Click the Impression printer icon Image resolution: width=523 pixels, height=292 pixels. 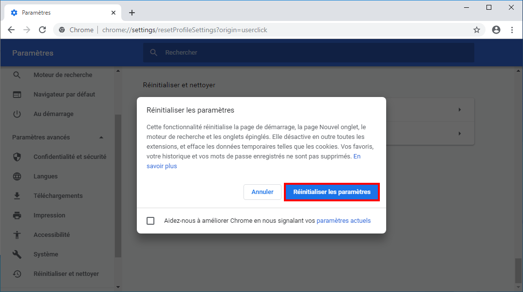point(17,215)
